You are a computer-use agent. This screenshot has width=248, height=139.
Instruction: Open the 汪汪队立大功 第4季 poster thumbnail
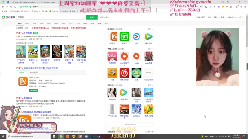coord(21,52)
